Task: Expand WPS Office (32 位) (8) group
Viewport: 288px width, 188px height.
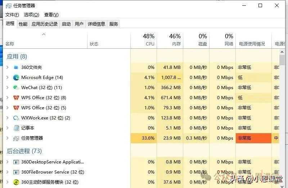Action: click(7, 97)
